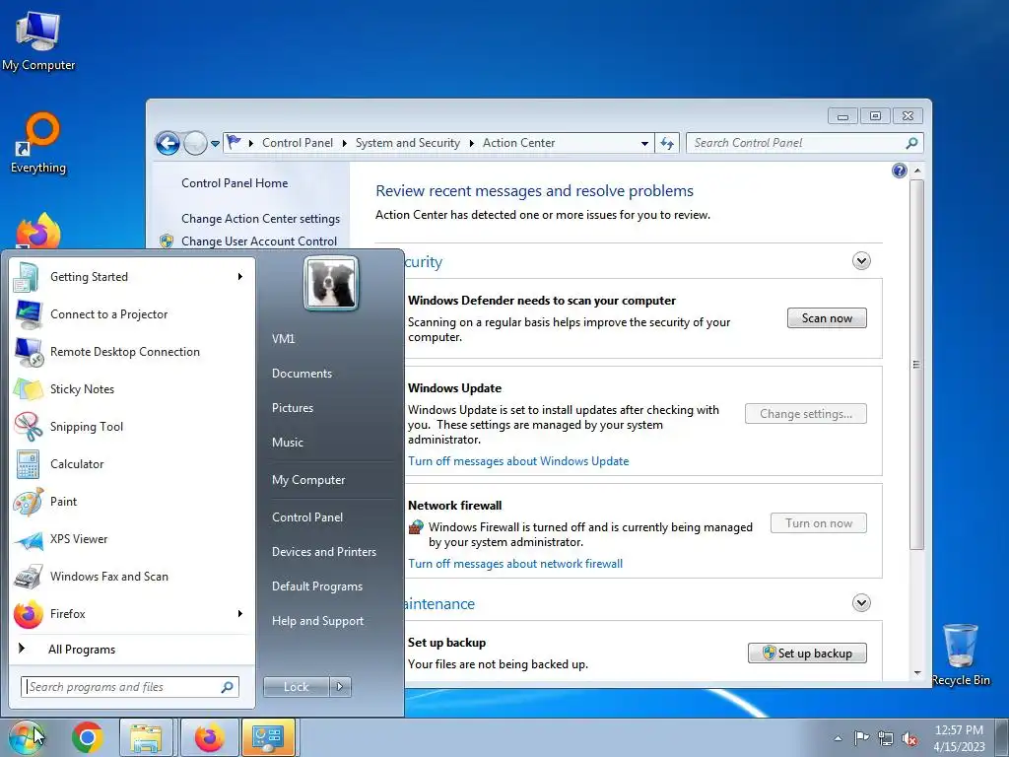Open the Everything desktop shortcut

click(x=38, y=143)
